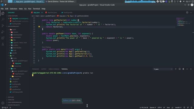Viewport: 194px width, 109px height.
Task: Switch to the build.gradle editor tab
Action: coord(68,12)
